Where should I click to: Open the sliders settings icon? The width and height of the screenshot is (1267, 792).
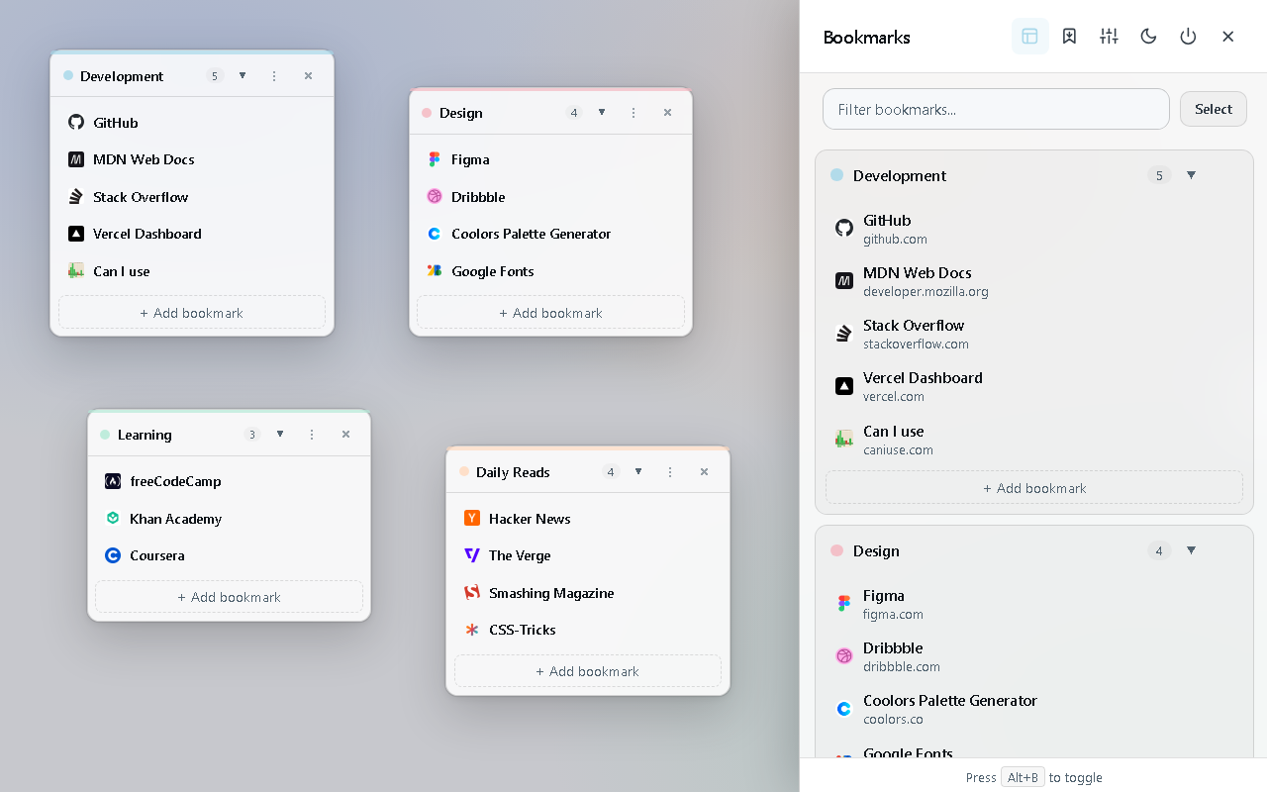click(1109, 37)
